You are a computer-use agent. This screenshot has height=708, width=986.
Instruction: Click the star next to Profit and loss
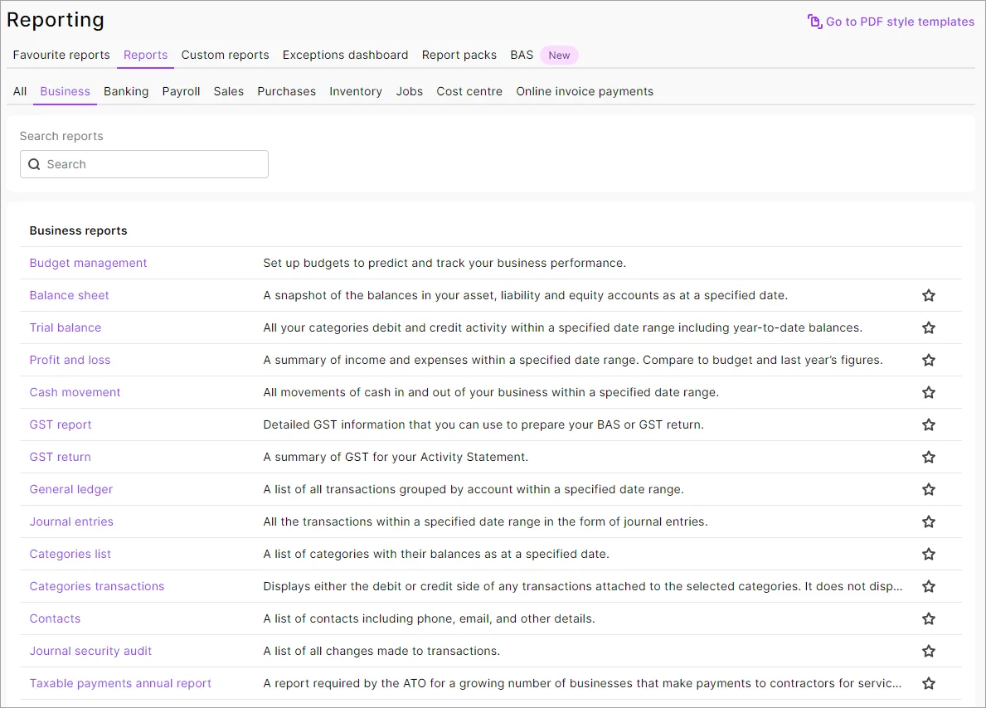[x=928, y=360]
